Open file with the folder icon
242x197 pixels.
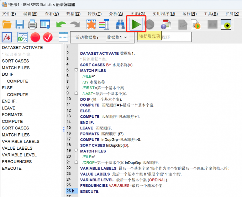point(7,25)
